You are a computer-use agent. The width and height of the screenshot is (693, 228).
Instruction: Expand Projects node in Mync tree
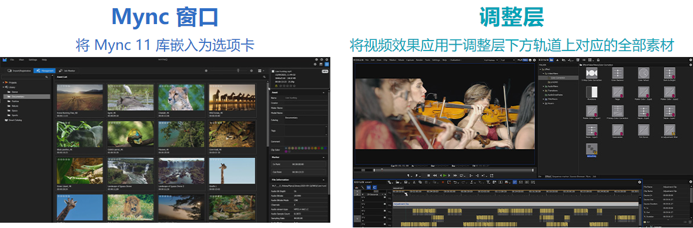(3, 83)
